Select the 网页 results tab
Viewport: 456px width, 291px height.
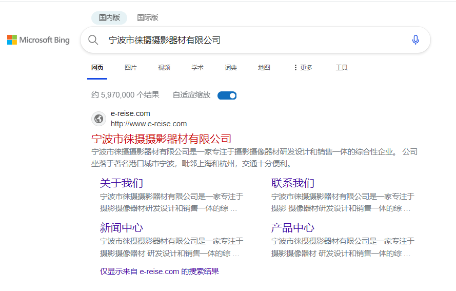click(97, 68)
